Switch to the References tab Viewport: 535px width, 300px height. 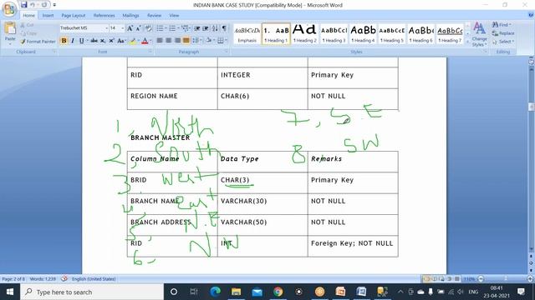click(104, 15)
